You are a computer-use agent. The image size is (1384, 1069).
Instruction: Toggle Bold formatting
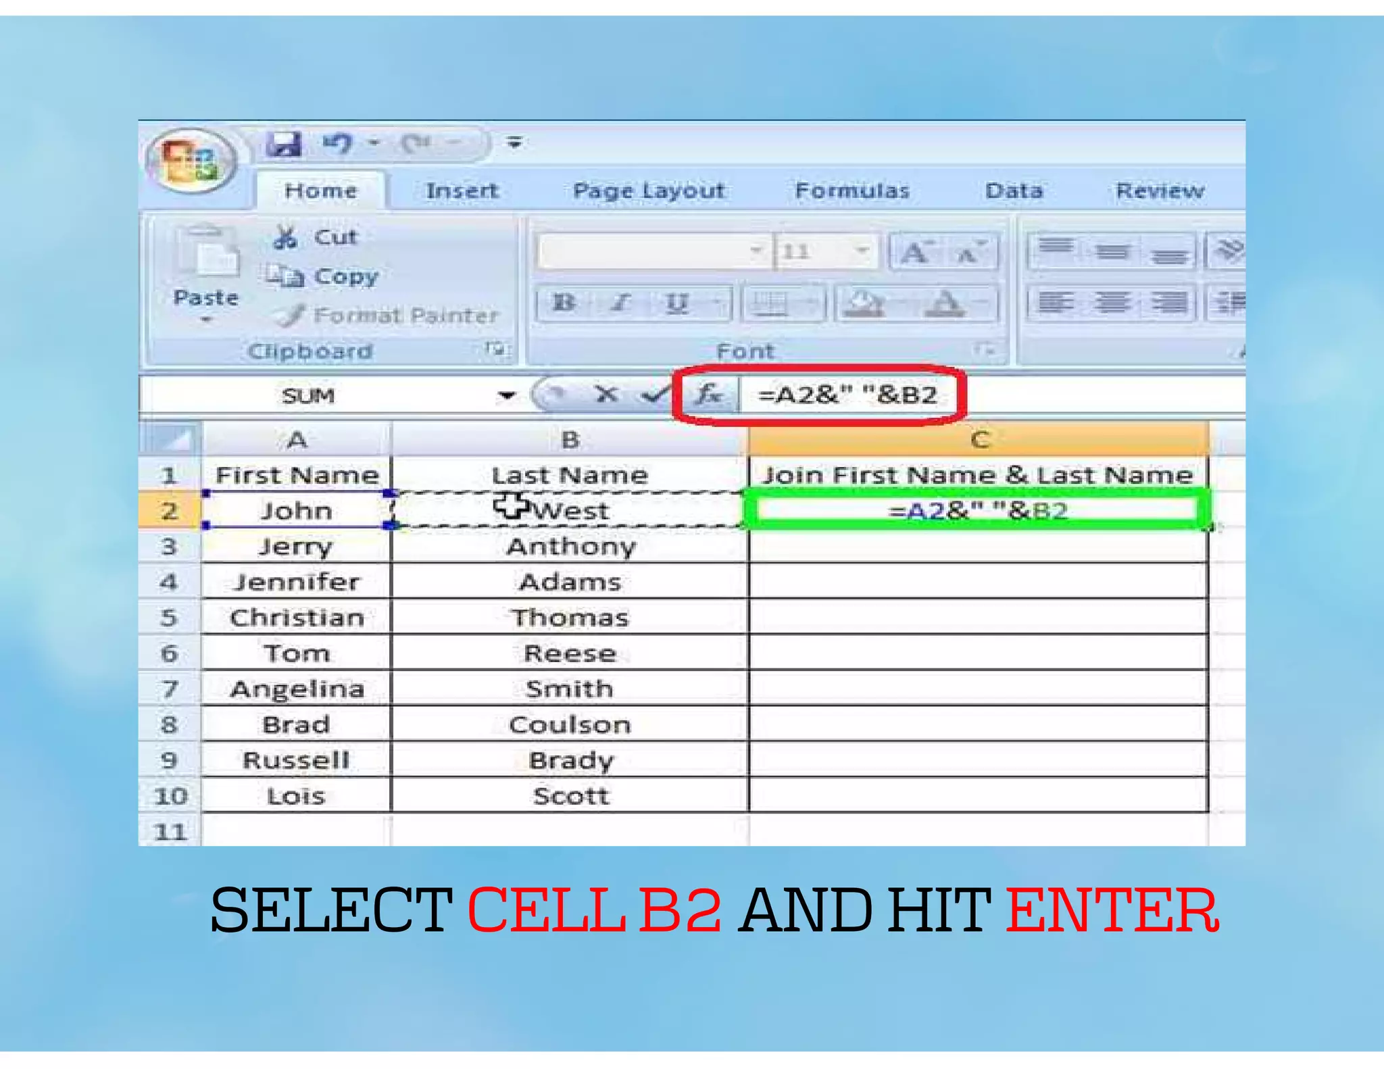coord(564,303)
